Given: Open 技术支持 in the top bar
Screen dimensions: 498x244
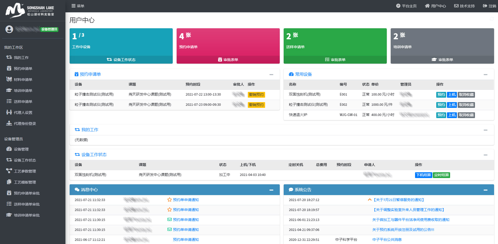Looking at the screenshot, I should [465, 6].
